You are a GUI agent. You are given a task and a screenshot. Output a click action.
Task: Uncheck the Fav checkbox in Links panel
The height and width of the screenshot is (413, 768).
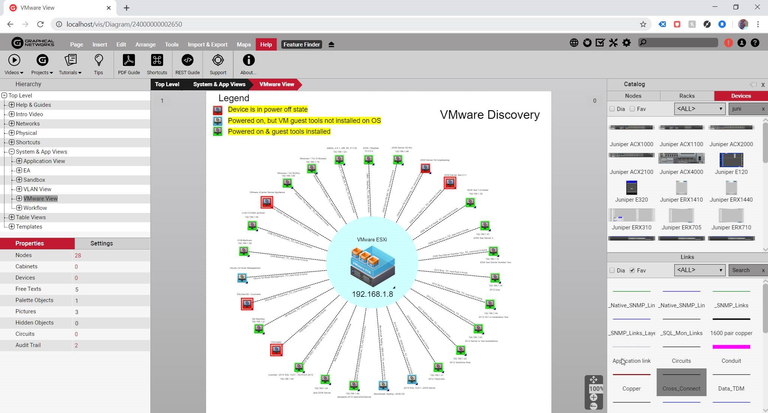coord(632,270)
